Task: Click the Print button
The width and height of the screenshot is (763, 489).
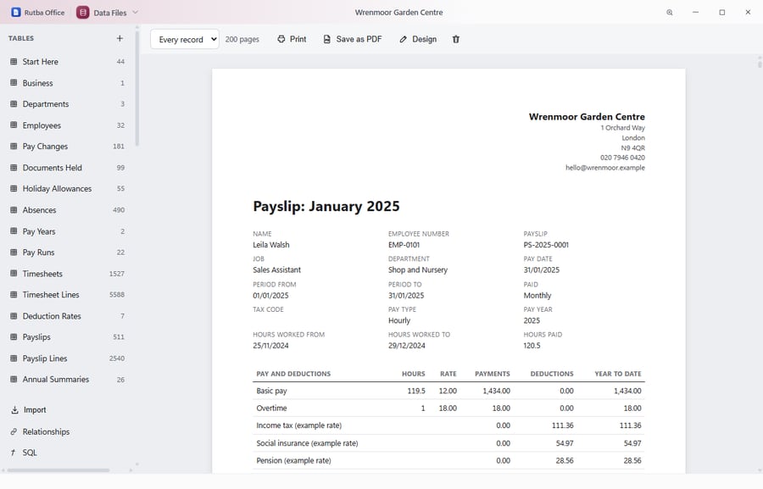Action: pos(292,39)
